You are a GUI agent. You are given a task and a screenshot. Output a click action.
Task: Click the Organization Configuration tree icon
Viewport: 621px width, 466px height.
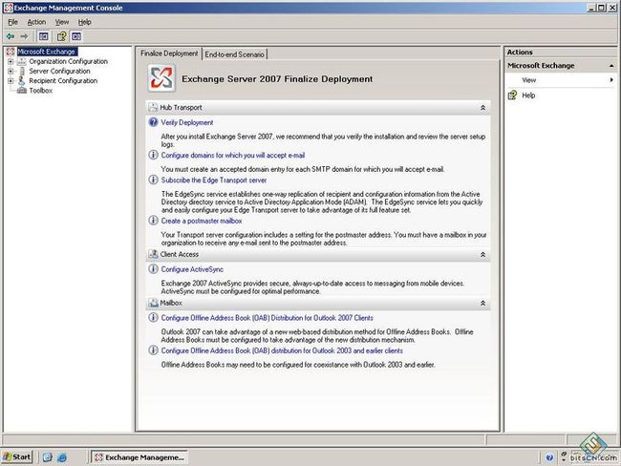pos(22,61)
